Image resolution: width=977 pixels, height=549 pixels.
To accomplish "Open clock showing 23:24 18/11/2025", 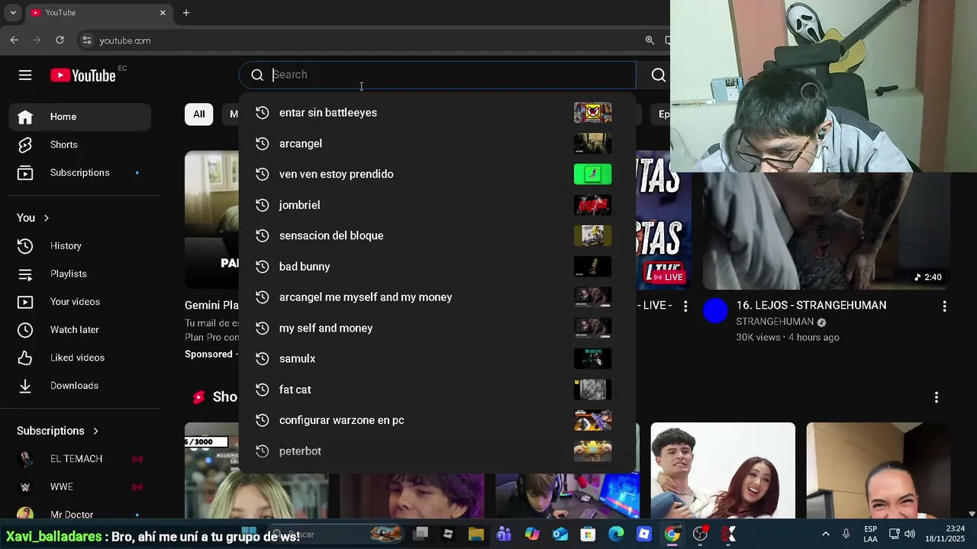I will [x=945, y=534].
